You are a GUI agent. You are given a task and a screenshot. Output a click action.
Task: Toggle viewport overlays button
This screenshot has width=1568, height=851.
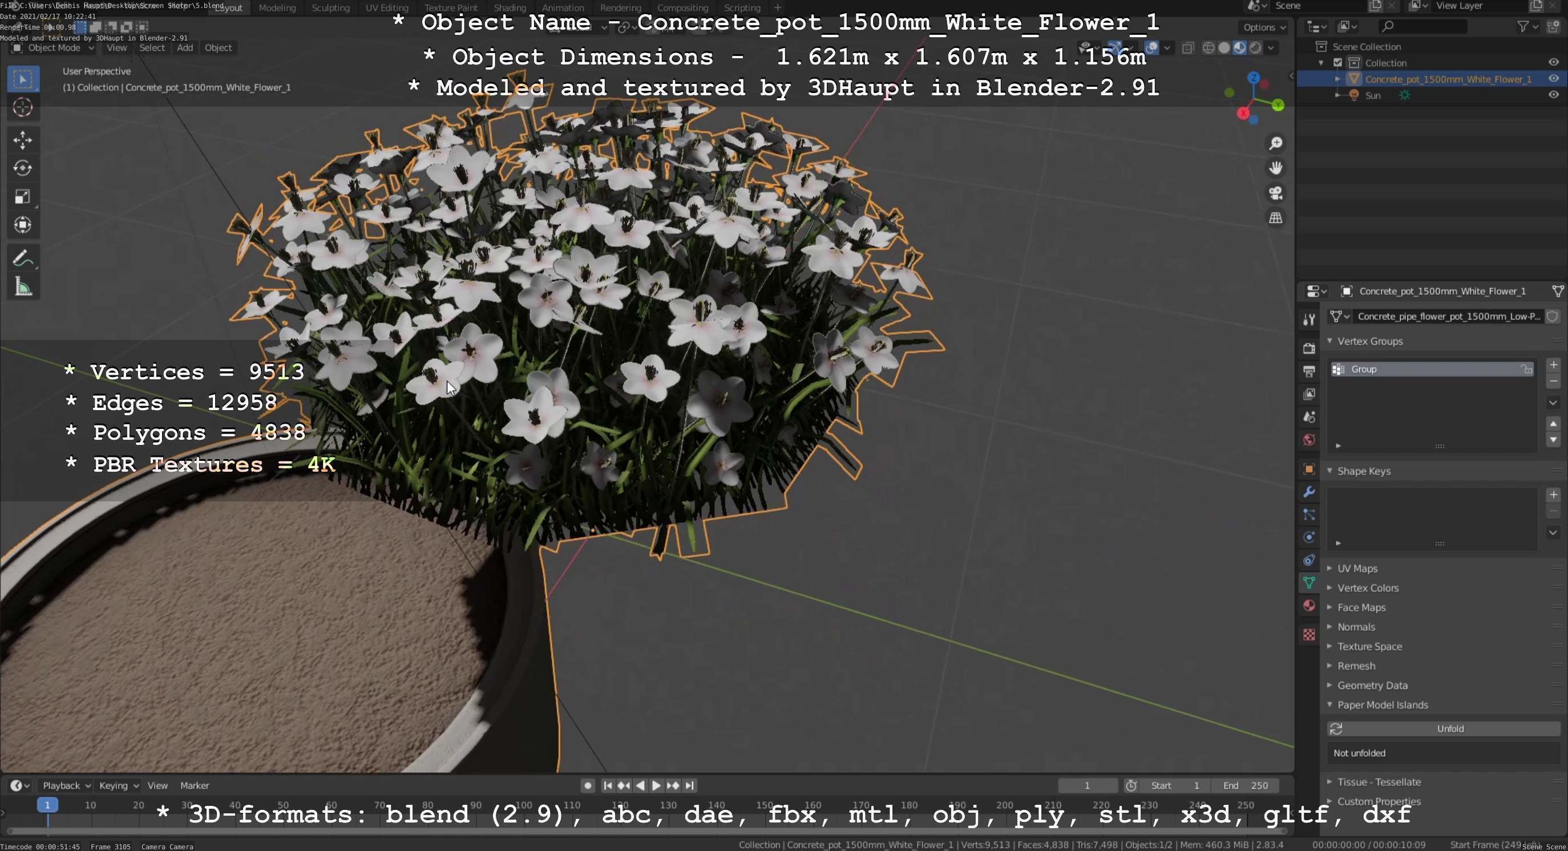(x=1151, y=47)
